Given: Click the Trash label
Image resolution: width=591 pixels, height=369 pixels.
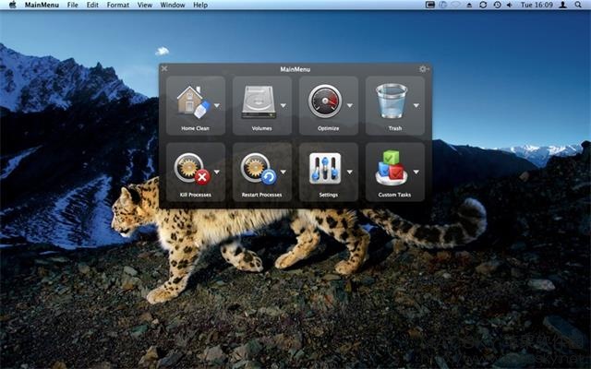Looking at the screenshot, I should point(394,128).
